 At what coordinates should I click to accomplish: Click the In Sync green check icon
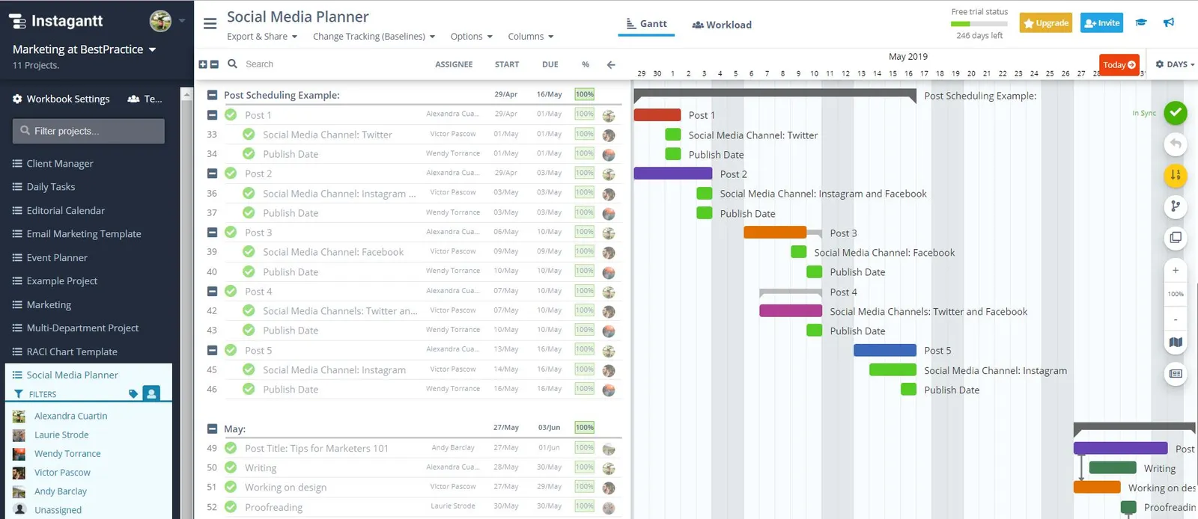(1176, 113)
